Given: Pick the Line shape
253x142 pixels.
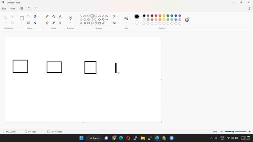Looking at the screenshot, I should pos(81,16).
